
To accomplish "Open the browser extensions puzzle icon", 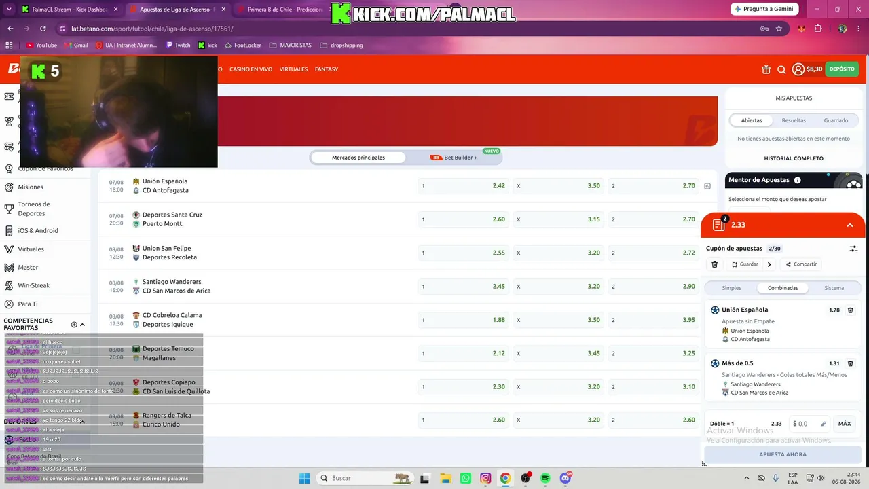I will pos(818,29).
